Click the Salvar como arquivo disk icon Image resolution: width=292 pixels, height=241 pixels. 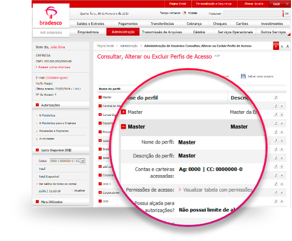[243, 76]
